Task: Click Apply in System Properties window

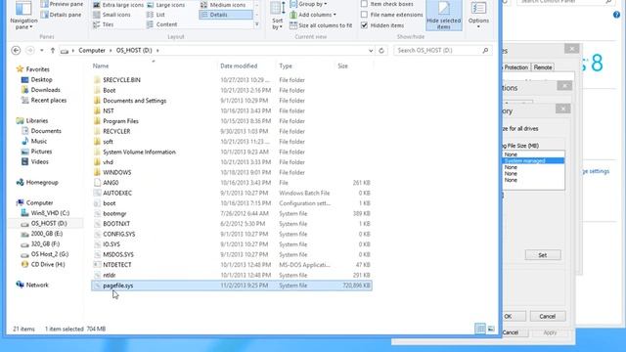Action: (x=550, y=332)
